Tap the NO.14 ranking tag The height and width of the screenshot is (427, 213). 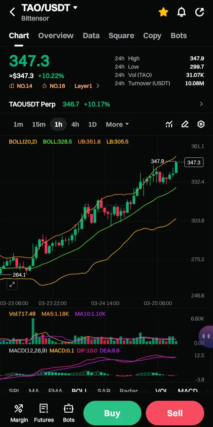(21, 86)
